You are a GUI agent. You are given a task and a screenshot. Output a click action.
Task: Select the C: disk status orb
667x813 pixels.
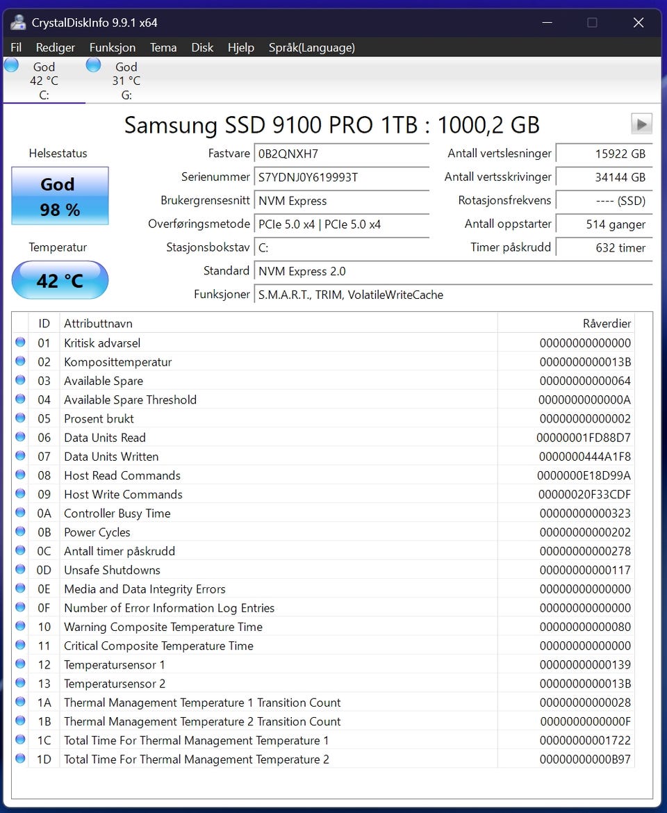[x=11, y=65]
